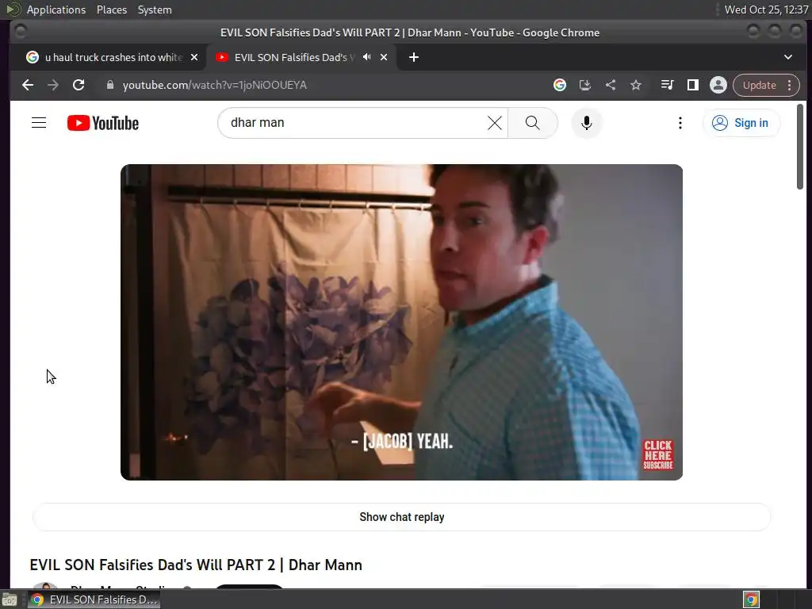
Task: Bookmark this tab with star
Action: click(635, 85)
